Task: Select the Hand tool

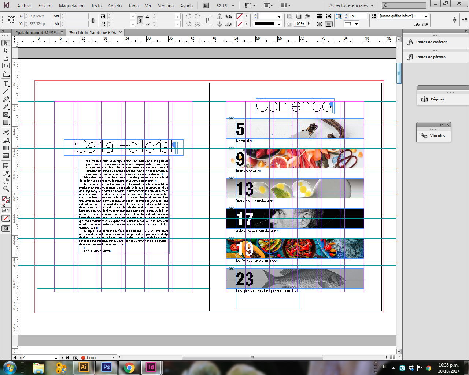Action: [6, 181]
